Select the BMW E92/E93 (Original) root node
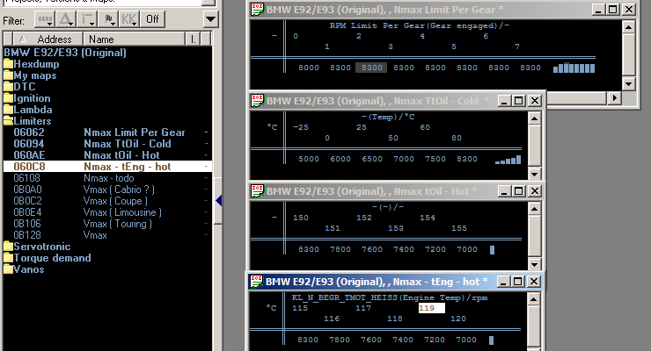This screenshot has width=651, height=351. [65, 53]
